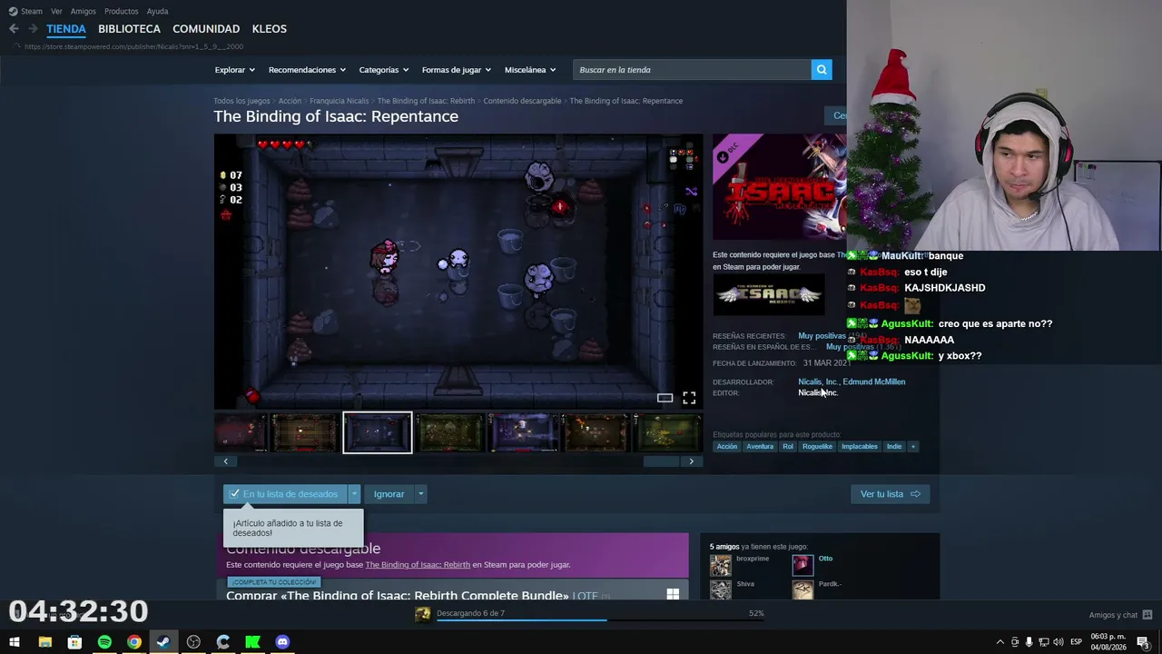1162x654 pixels.
Task: Open the Ayuda menu
Action: 157,11
